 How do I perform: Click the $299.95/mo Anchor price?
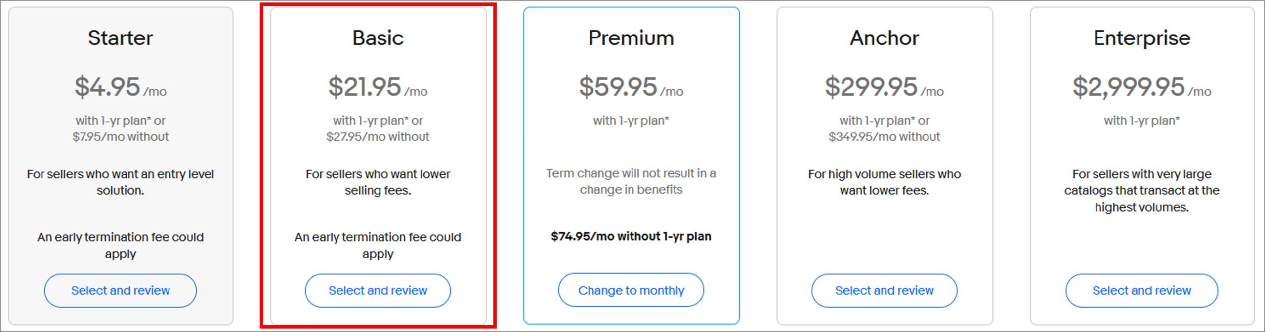pyautogui.click(x=884, y=87)
